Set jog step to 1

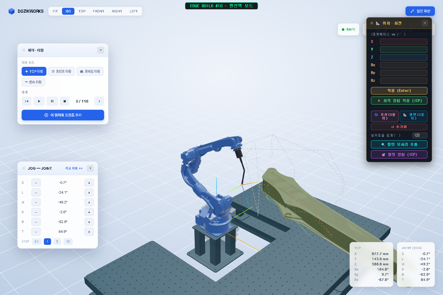coord(47,241)
